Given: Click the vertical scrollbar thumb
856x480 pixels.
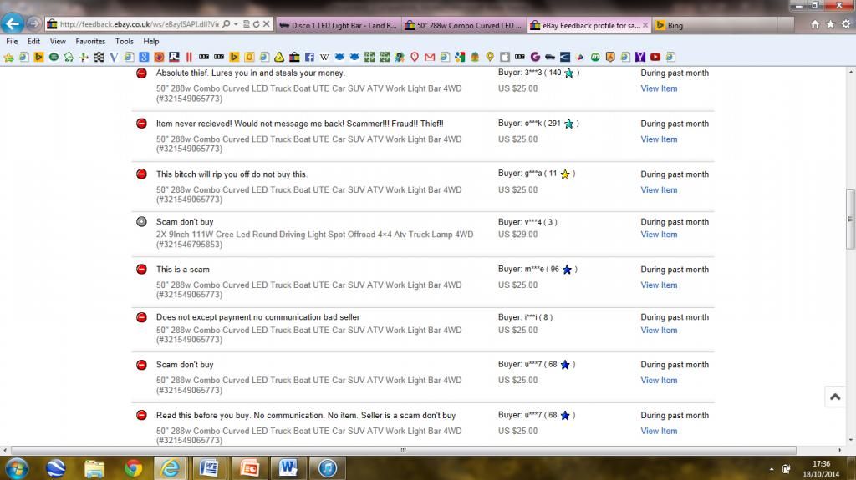Looking at the screenshot, I should (850, 219).
